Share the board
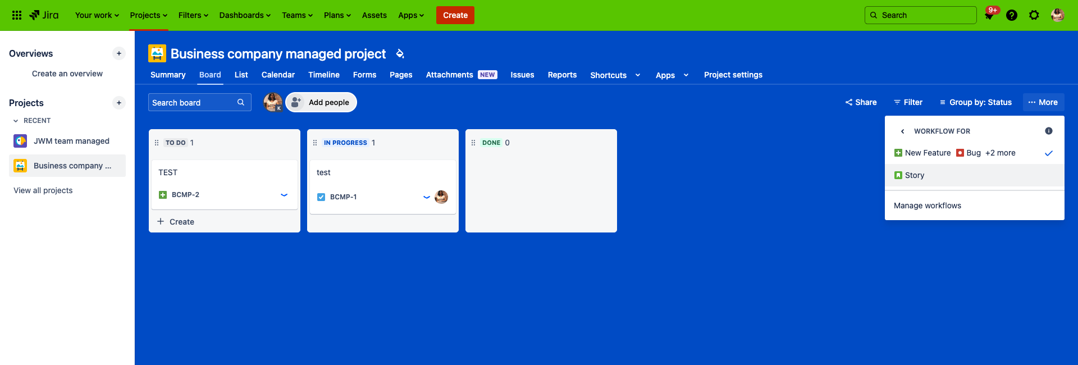The image size is (1078, 365). point(861,102)
